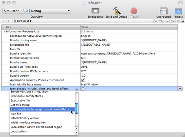This screenshot has width=185, height=137.
Task: Click the toolbar show/hide pill button
Action: pos(181,3)
